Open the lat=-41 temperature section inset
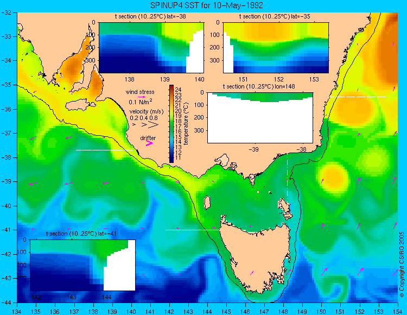The image size is (407, 315). coord(83,265)
